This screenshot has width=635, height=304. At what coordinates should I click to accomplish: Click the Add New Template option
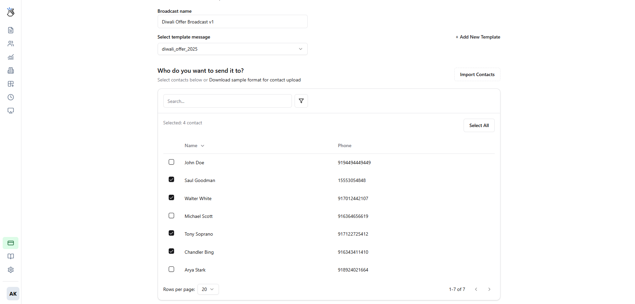click(x=478, y=37)
